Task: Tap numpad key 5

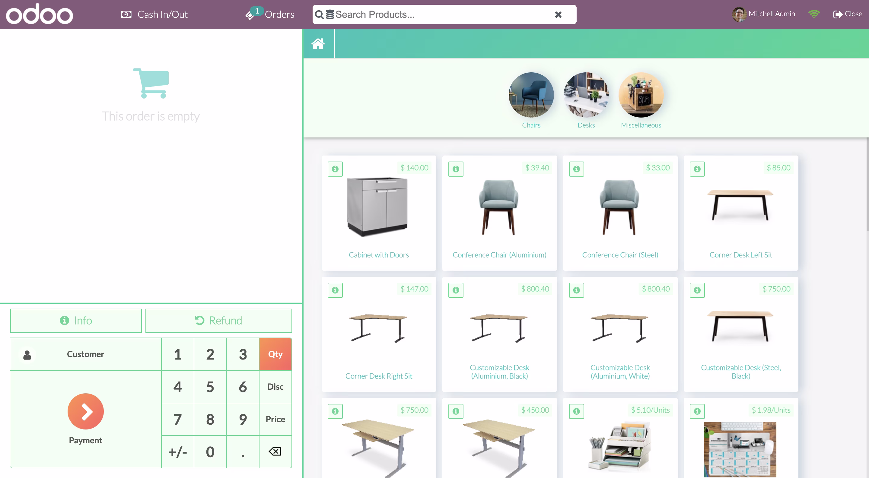Action: (x=210, y=387)
